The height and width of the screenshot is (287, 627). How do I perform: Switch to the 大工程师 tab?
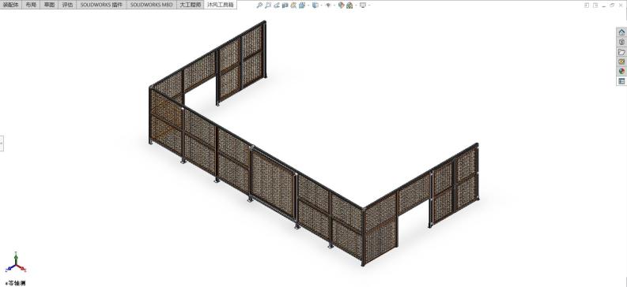[x=190, y=5]
